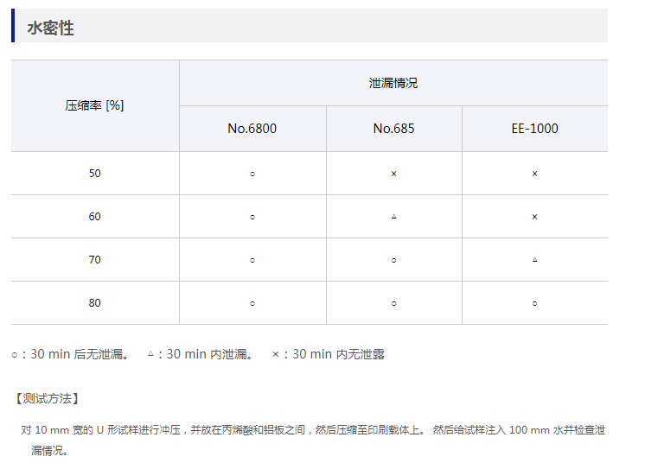
Task: Click the triangle symbol for EE-1000 at 70%
Action: point(534,260)
